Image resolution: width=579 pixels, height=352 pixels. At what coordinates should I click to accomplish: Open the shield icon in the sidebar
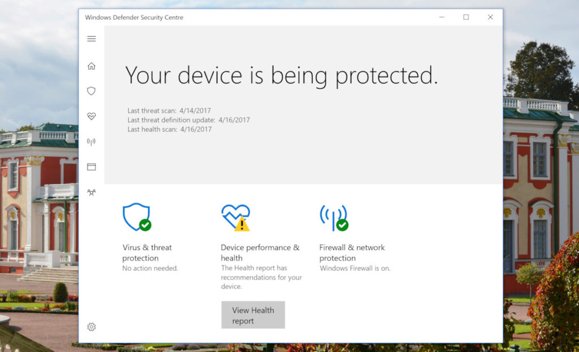pos(92,91)
